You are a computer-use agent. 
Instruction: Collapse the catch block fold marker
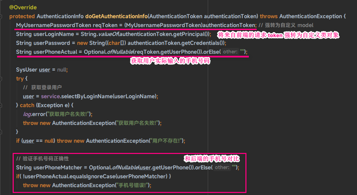point(1,105)
